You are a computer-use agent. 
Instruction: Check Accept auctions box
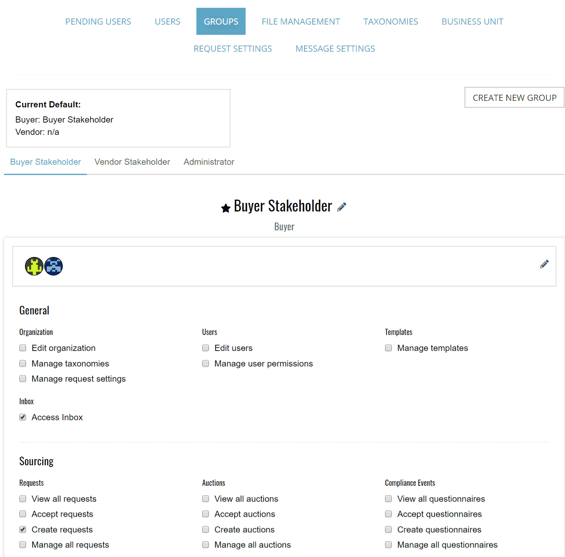(206, 514)
